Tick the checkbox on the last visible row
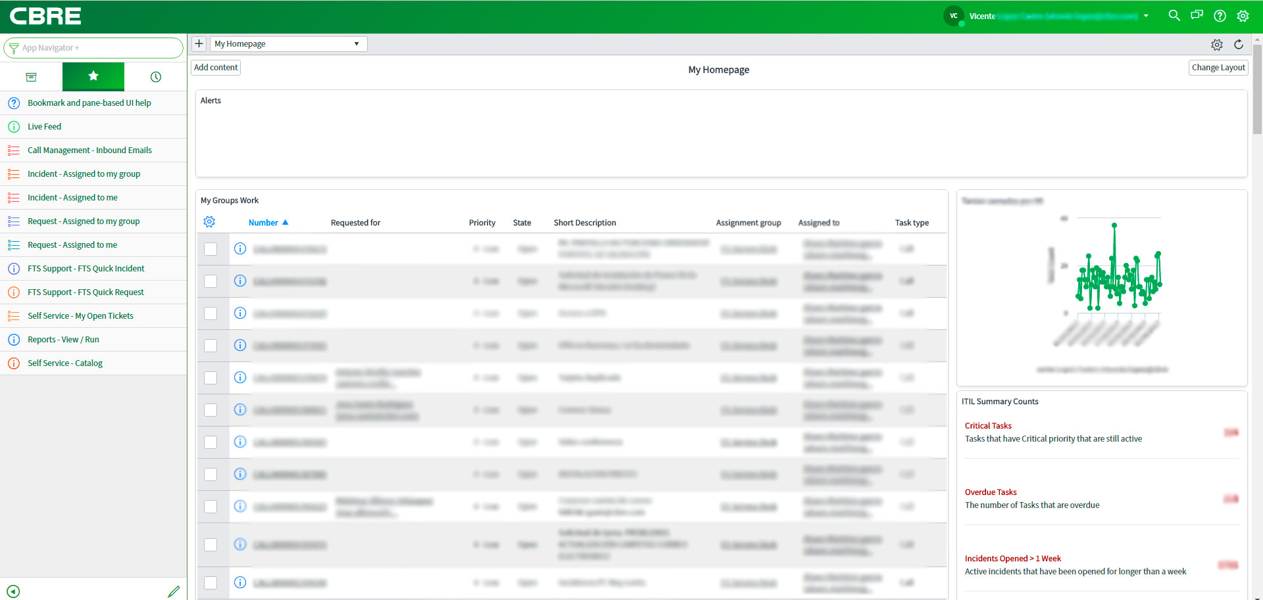Image resolution: width=1263 pixels, height=600 pixels. coord(210,582)
